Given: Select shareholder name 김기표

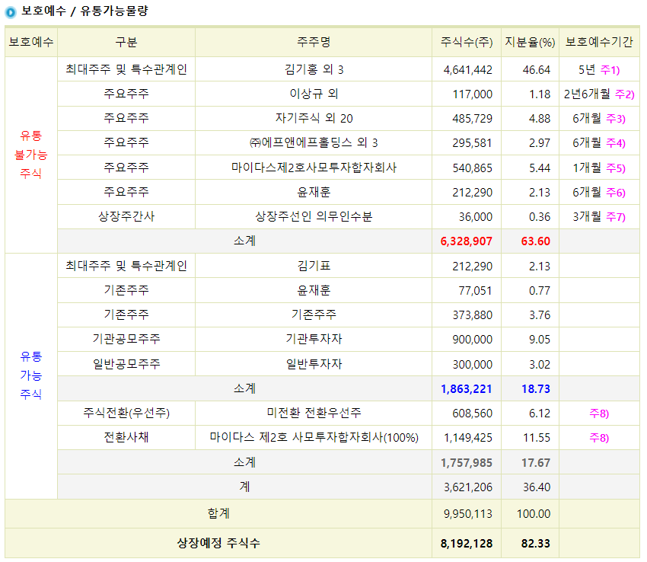Looking at the screenshot, I should click(314, 266).
